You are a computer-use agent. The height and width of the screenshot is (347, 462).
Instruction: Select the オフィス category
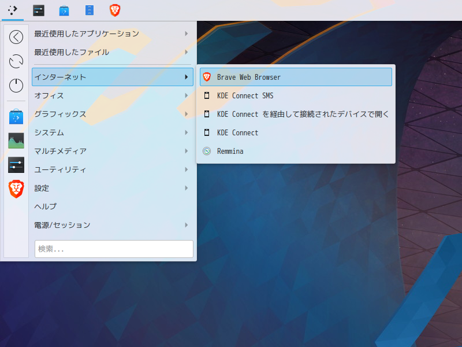[112, 95]
